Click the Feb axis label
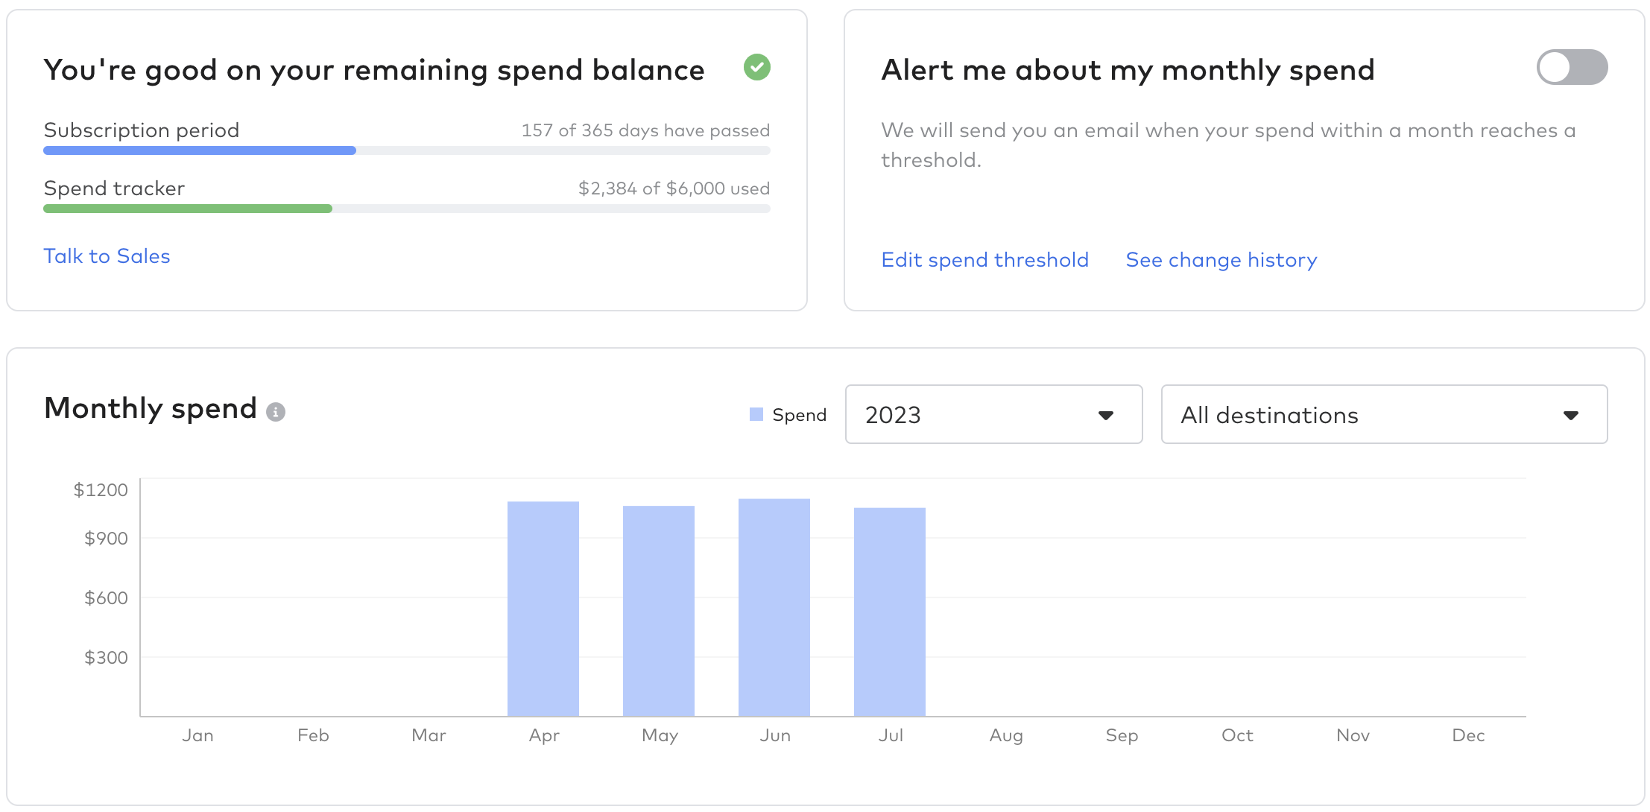1650x812 pixels. (313, 735)
